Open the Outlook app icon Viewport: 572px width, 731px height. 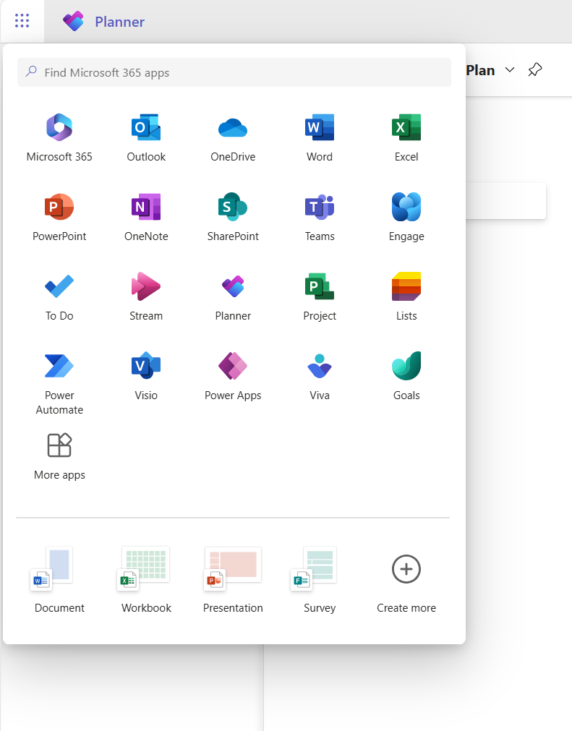[146, 129]
